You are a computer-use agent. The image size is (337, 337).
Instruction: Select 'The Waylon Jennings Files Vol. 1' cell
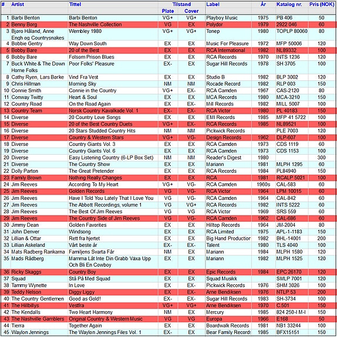(105, 332)
